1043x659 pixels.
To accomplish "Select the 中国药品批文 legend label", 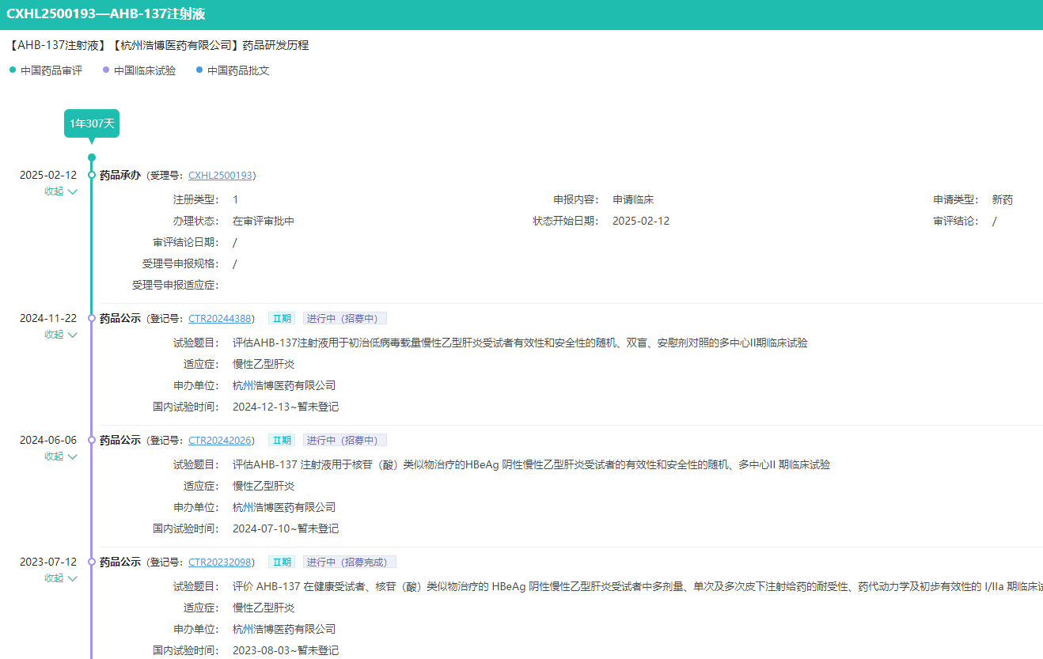I will [x=237, y=70].
